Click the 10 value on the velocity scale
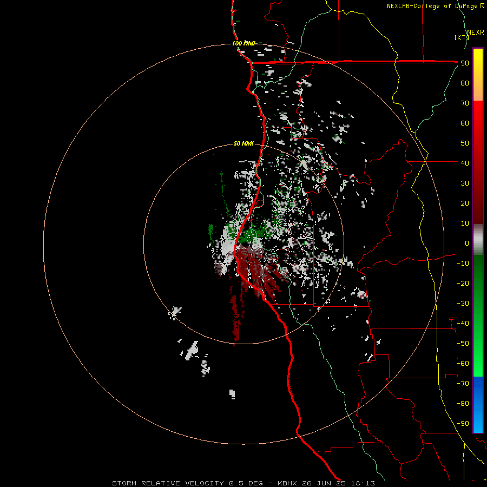The height and width of the screenshot is (487, 487). [x=465, y=223]
